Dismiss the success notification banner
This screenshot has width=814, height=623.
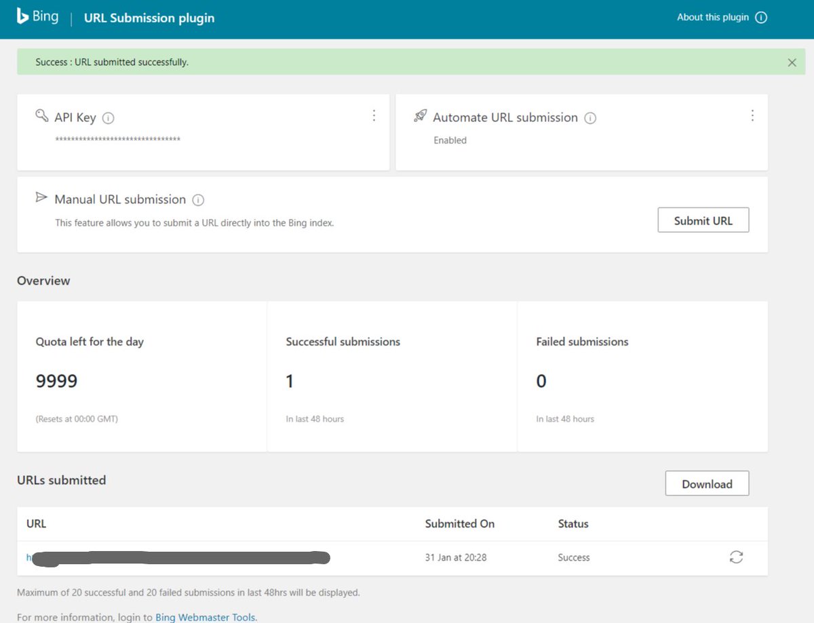click(x=792, y=62)
